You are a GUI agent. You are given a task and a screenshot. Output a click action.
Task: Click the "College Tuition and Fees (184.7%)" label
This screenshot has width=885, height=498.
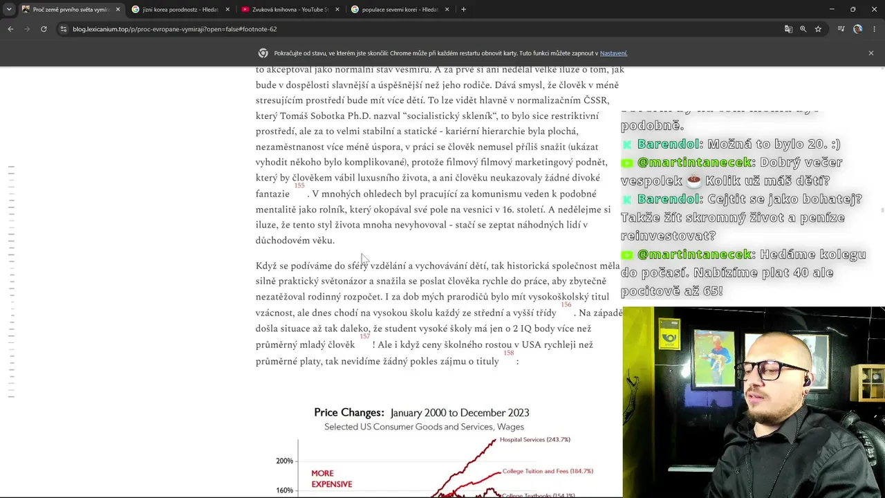pyautogui.click(x=548, y=472)
